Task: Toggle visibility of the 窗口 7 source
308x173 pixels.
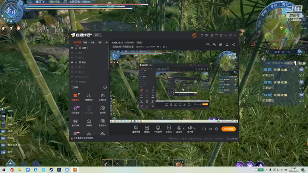Action: tap(72, 57)
